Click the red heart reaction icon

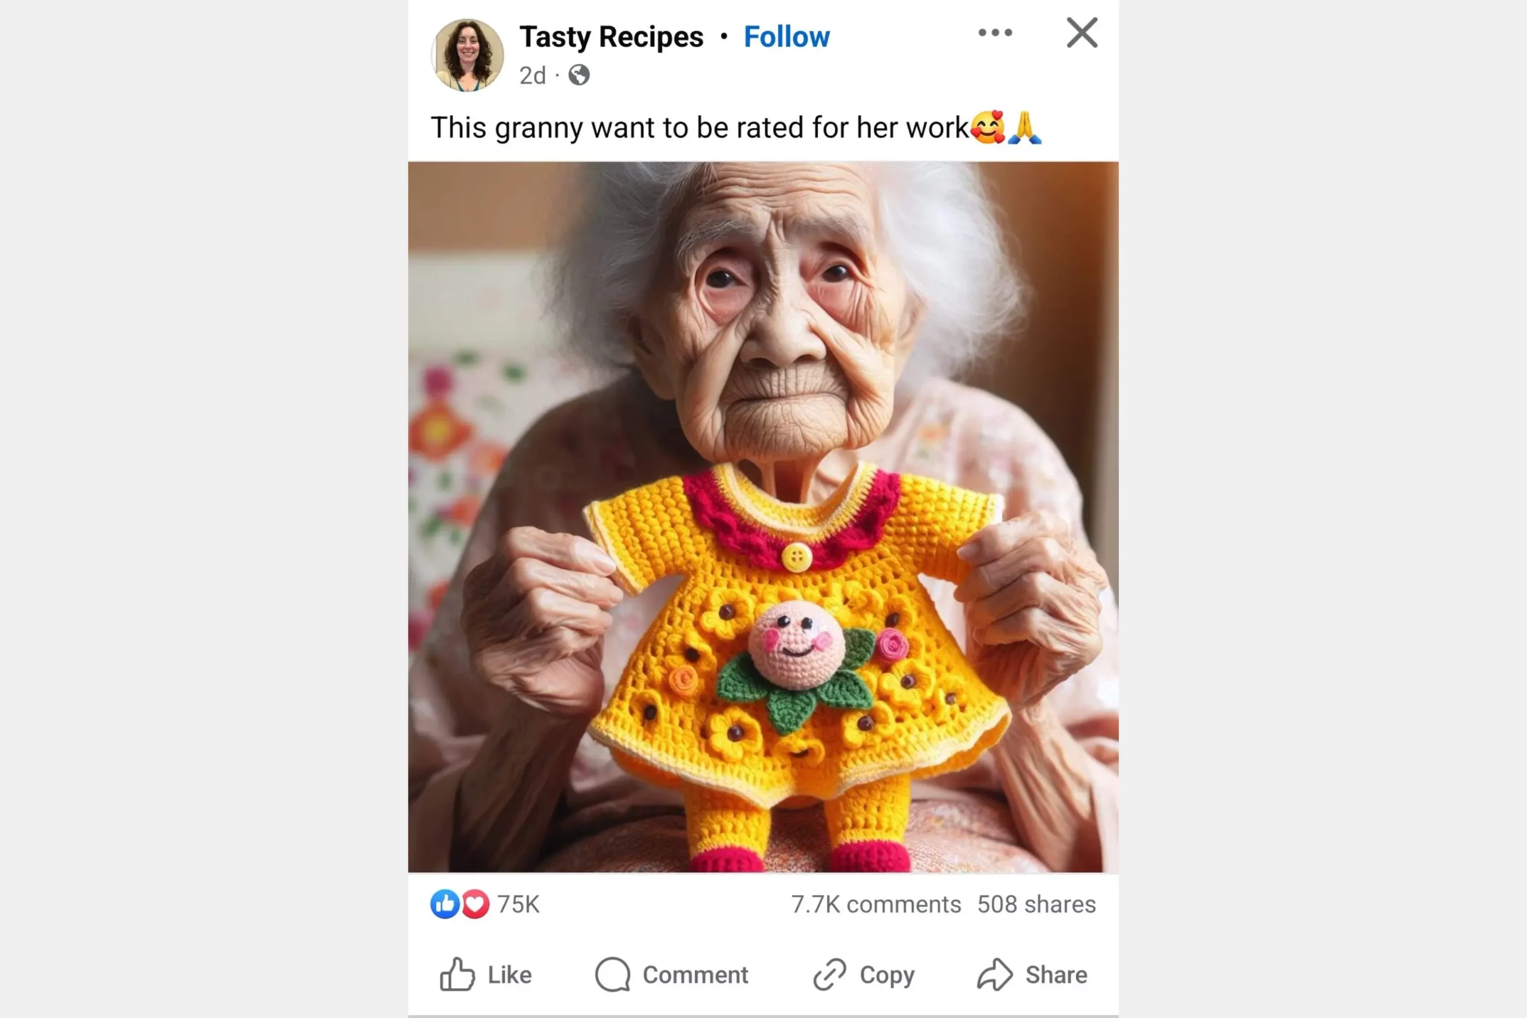click(x=475, y=903)
